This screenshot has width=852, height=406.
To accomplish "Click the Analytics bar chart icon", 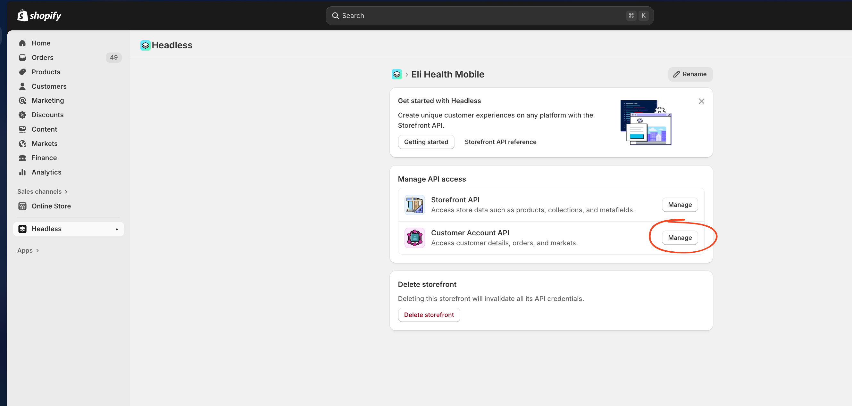I will tap(22, 172).
